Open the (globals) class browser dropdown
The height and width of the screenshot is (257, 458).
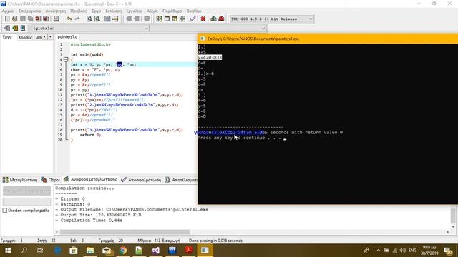[91, 29]
